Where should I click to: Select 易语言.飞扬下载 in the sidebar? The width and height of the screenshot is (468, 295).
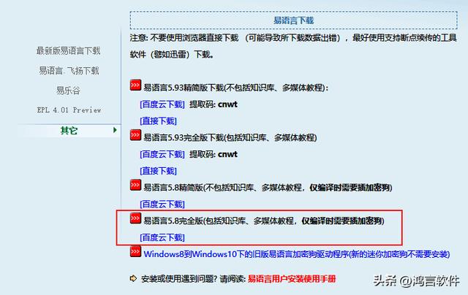68,71
